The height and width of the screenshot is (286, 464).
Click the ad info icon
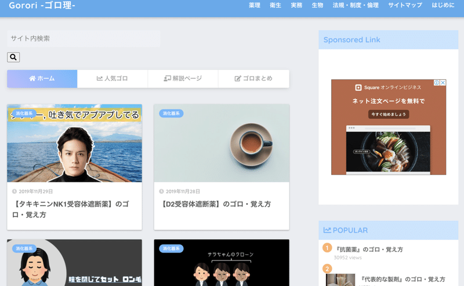tap(437, 83)
